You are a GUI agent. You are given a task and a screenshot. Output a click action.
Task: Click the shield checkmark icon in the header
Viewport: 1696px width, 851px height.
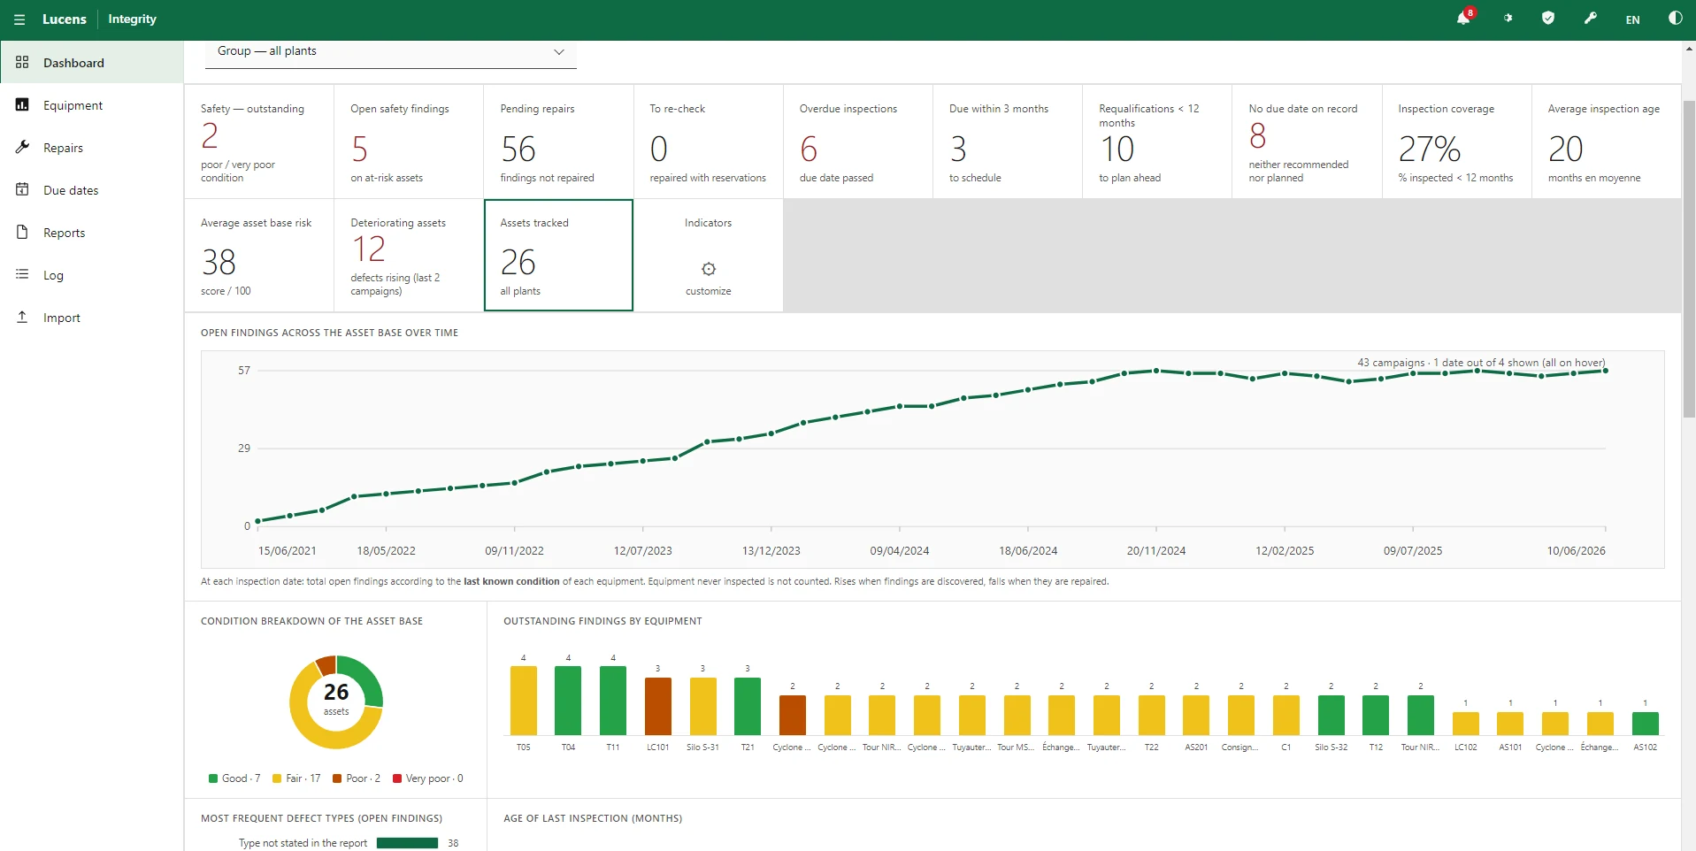1548,19
